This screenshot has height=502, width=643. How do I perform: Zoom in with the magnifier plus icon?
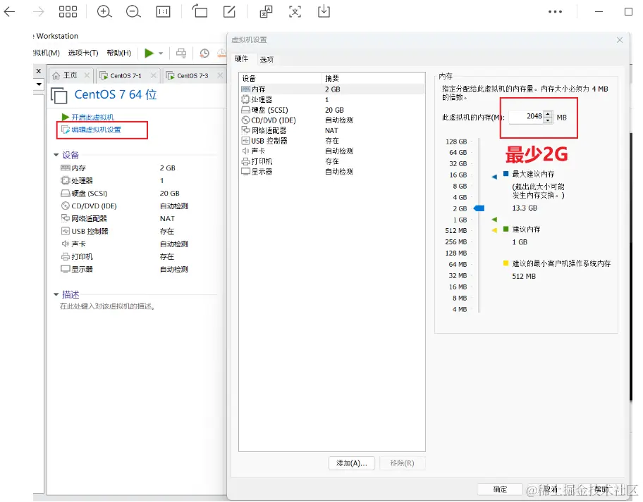[104, 11]
